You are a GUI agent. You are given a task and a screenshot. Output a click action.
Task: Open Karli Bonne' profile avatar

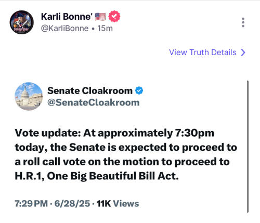coord(22,22)
